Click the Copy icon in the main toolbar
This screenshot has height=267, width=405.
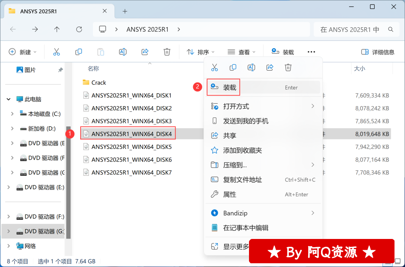point(78,52)
